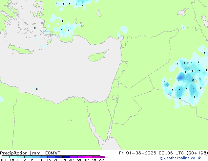
Task: Click the 0.5 mm legend color swatch
Action: point(13,157)
